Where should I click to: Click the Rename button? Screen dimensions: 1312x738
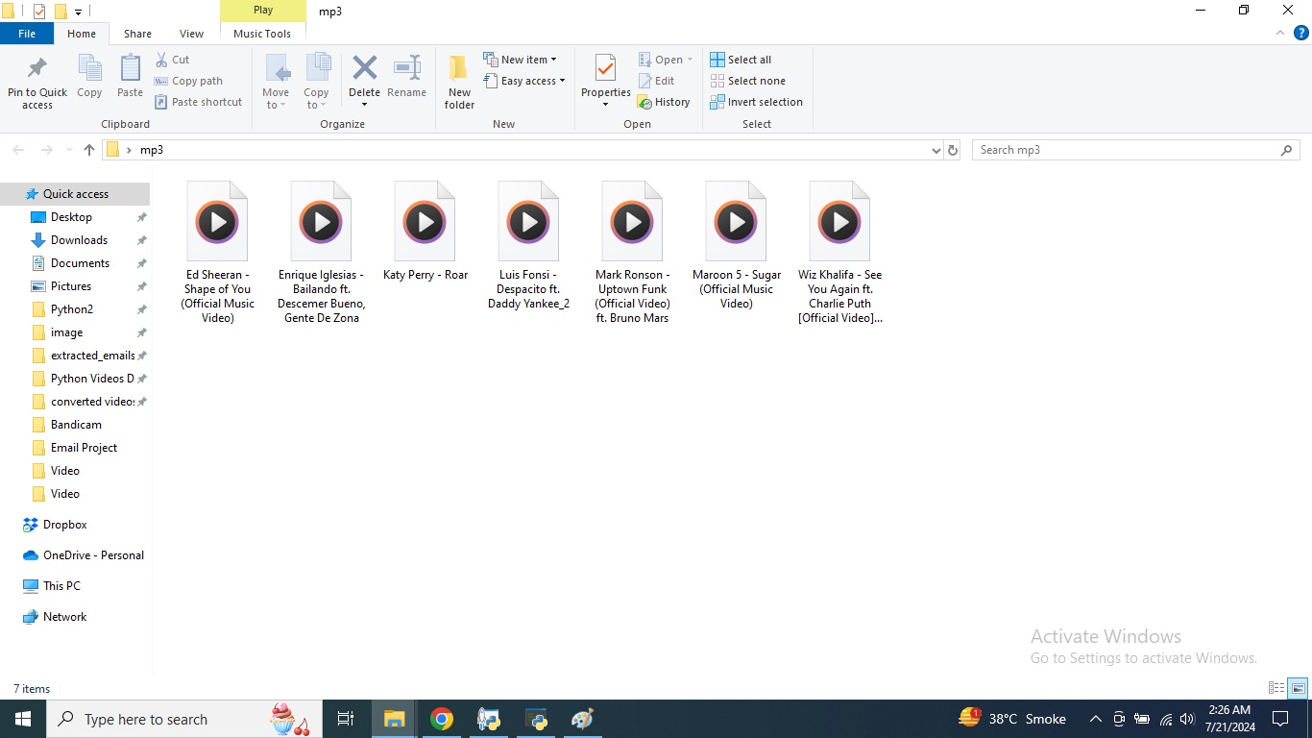pyautogui.click(x=406, y=77)
